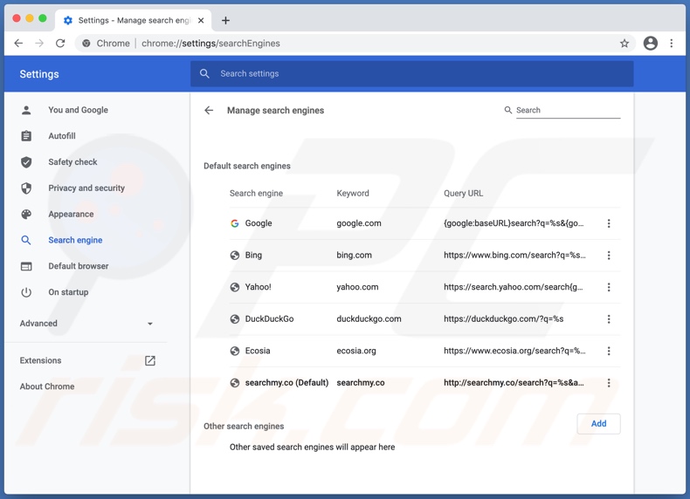Open Autofill settings
The height and width of the screenshot is (499, 690).
click(x=62, y=136)
